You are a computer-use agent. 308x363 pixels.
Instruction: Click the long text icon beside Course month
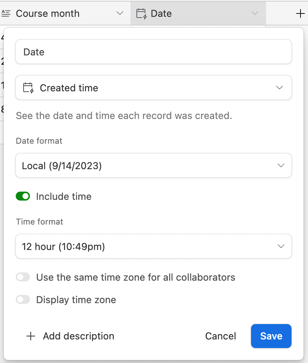click(x=6, y=13)
